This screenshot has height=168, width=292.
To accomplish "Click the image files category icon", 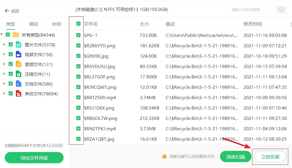I will tap(18, 45).
